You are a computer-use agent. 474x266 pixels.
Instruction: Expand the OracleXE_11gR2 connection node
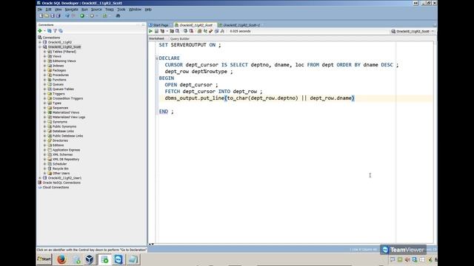click(40, 42)
